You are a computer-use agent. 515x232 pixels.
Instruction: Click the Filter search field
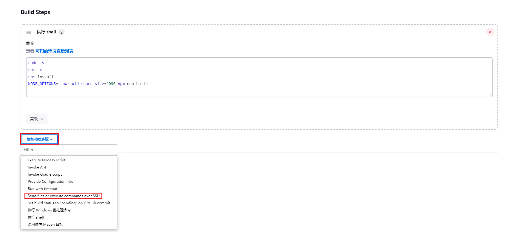pos(69,150)
